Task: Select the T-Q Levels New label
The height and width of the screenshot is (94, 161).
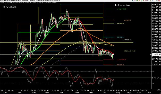Action: tap(122, 5)
